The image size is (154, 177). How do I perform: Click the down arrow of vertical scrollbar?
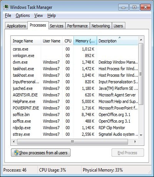[141, 135]
